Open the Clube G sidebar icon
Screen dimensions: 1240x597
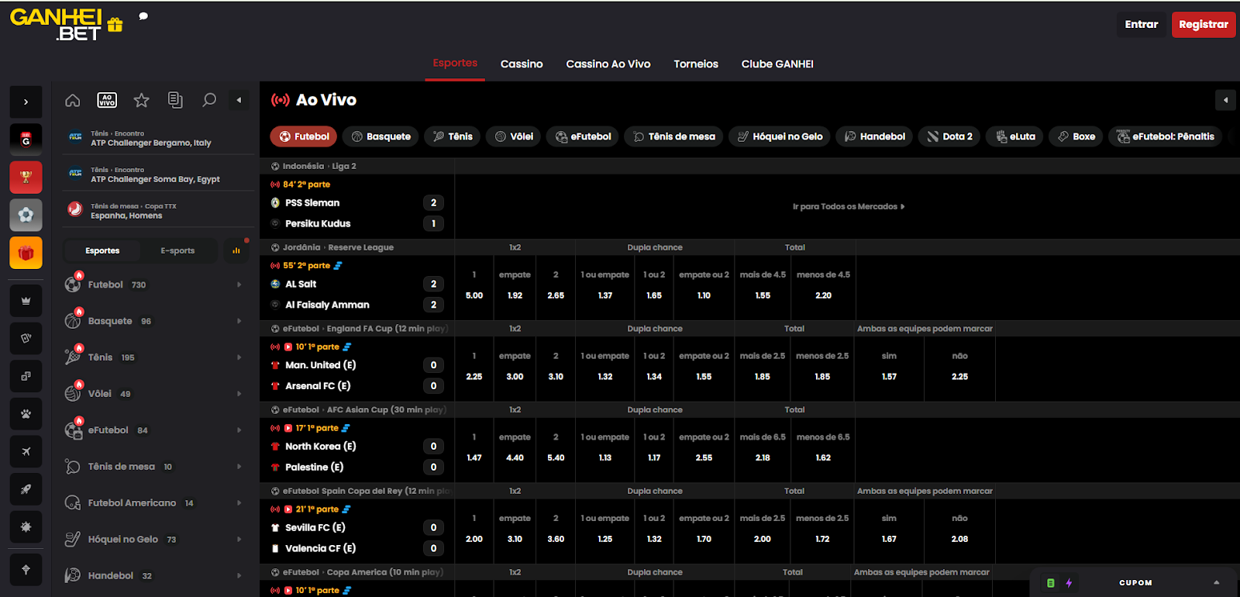coord(26,140)
